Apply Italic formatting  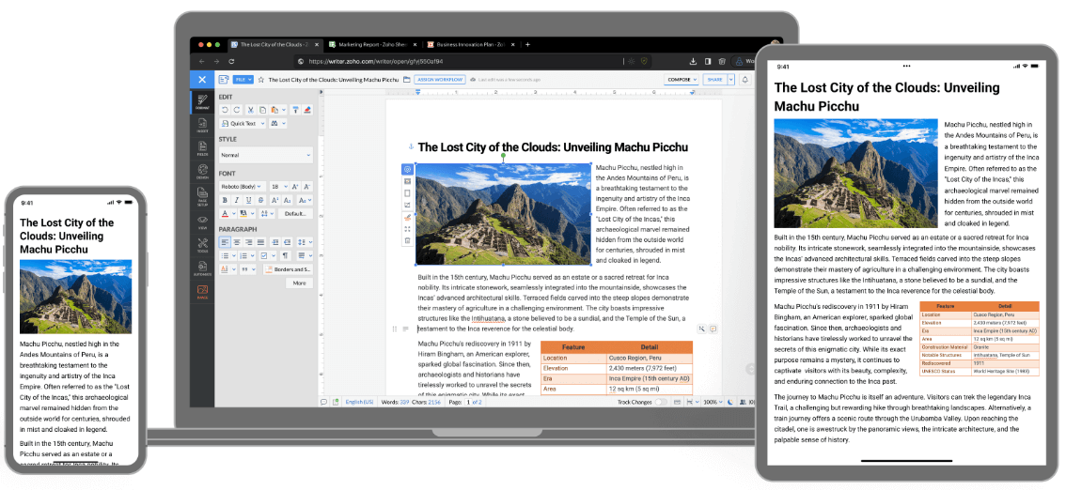[237, 200]
